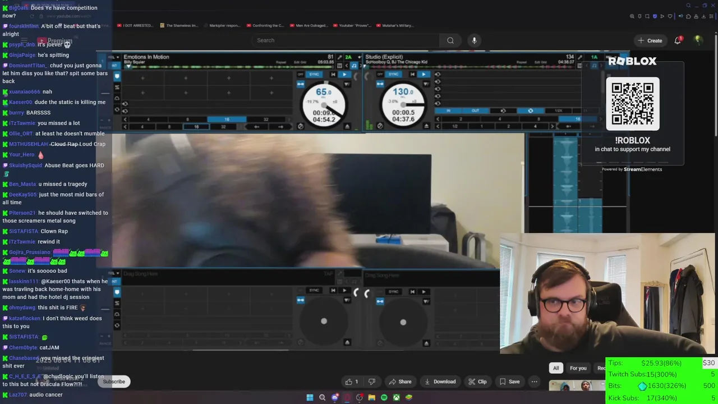Open 'The Shameless Im...' bookmark

point(179,25)
